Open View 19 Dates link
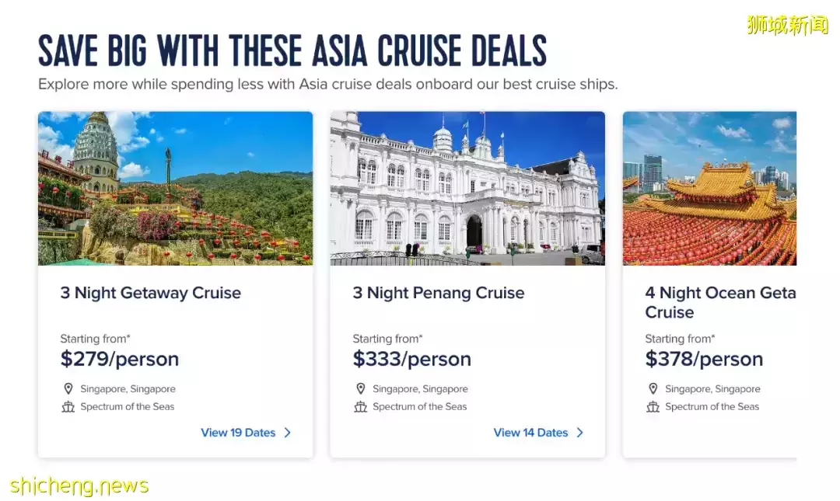This screenshot has height=501, width=840. pos(246,433)
